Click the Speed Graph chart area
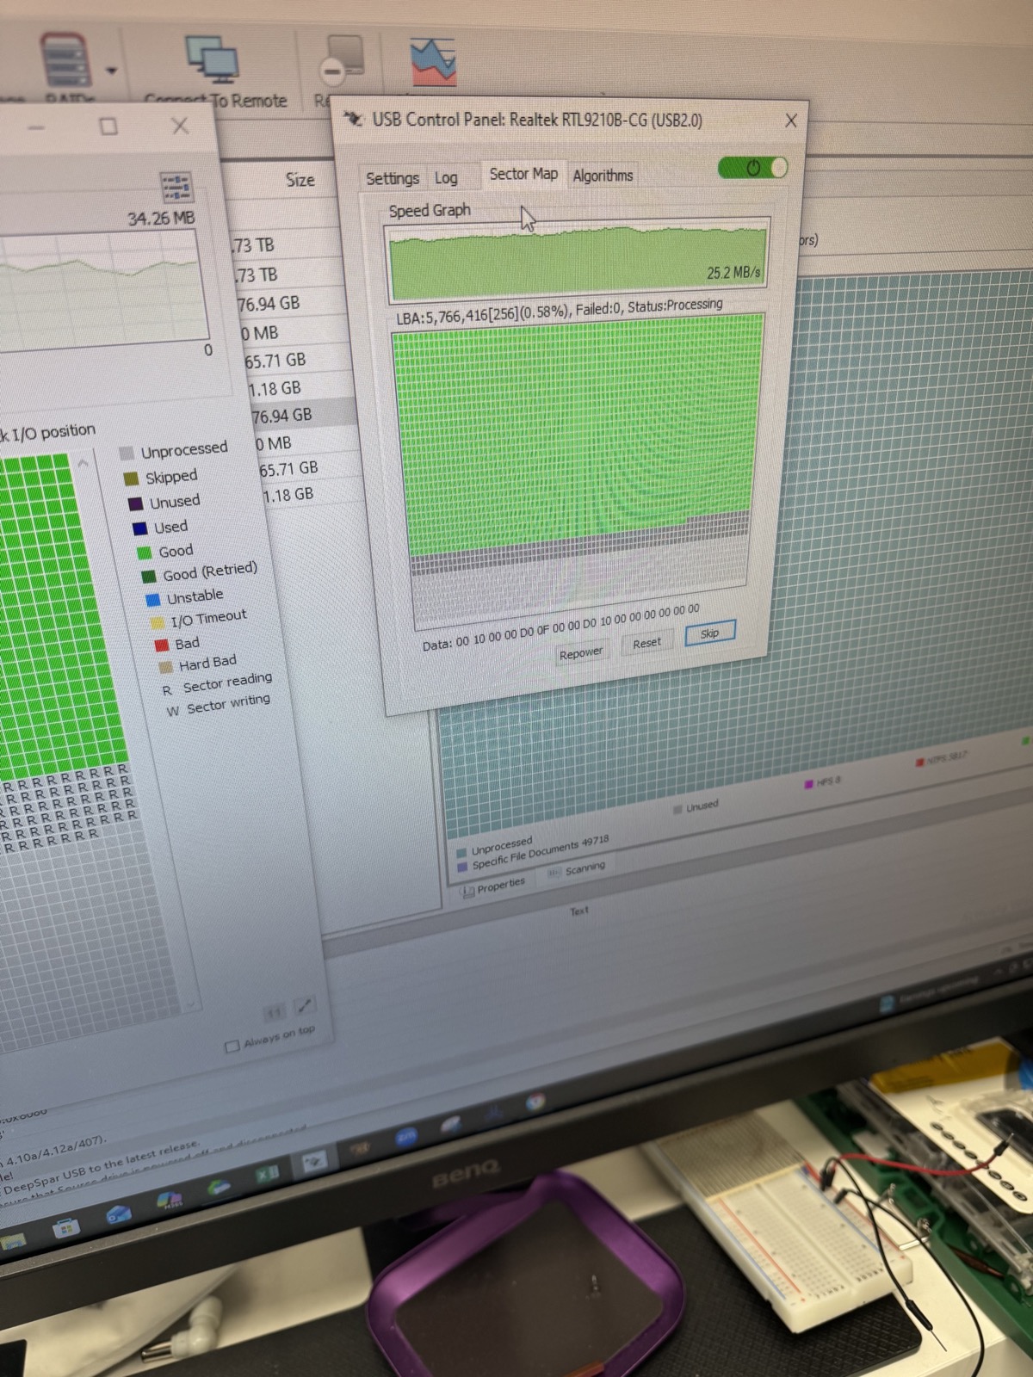The height and width of the screenshot is (1377, 1033). (x=577, y=261)
